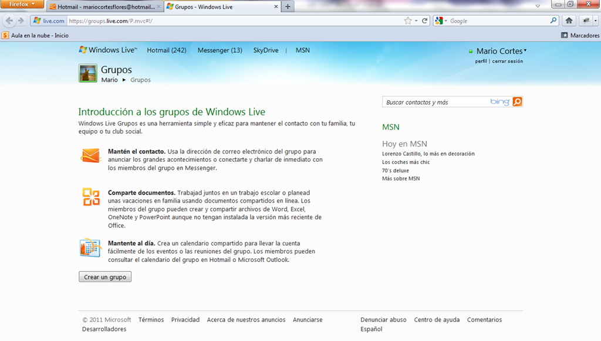Viewport: 601px width, 341px height.
Task: Click the browser back arrow
Action: [x=9, y=21]
